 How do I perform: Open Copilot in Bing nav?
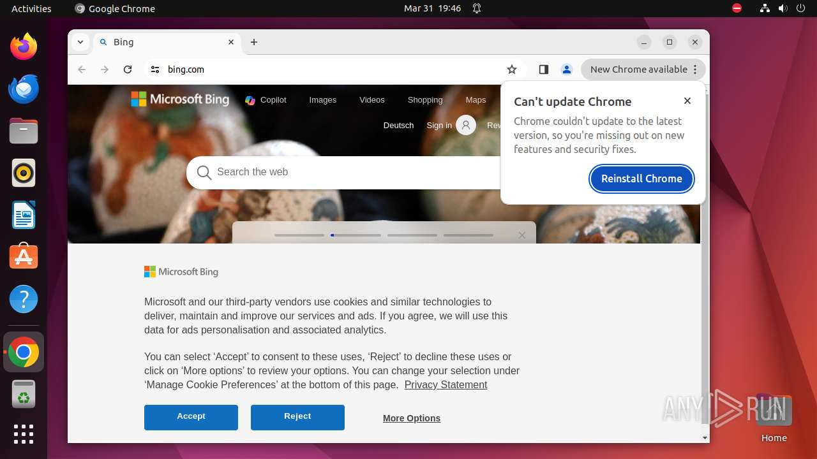coord(266,100)
